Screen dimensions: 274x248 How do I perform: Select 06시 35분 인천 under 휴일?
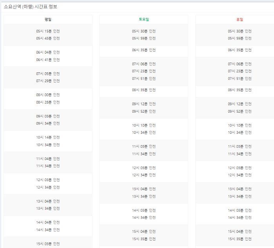click(240, 50)
